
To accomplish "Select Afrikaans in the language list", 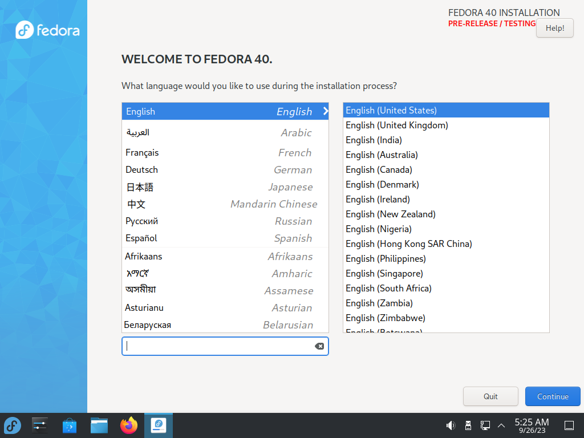I will (x=225, y=256).
